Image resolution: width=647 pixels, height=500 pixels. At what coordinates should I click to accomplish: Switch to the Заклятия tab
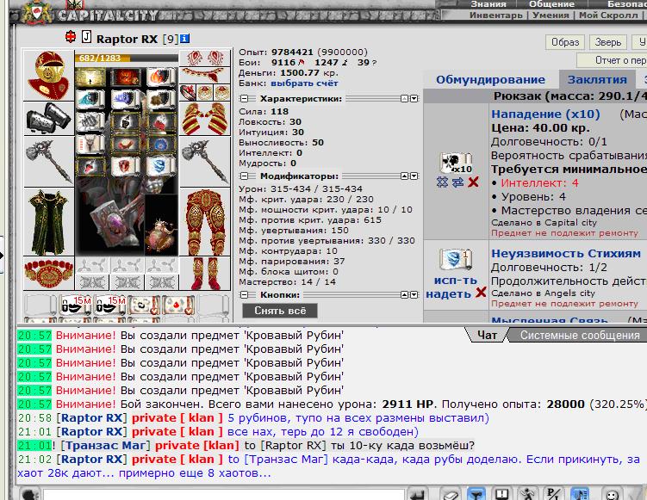pyautogui.click(x=597, y=79)
